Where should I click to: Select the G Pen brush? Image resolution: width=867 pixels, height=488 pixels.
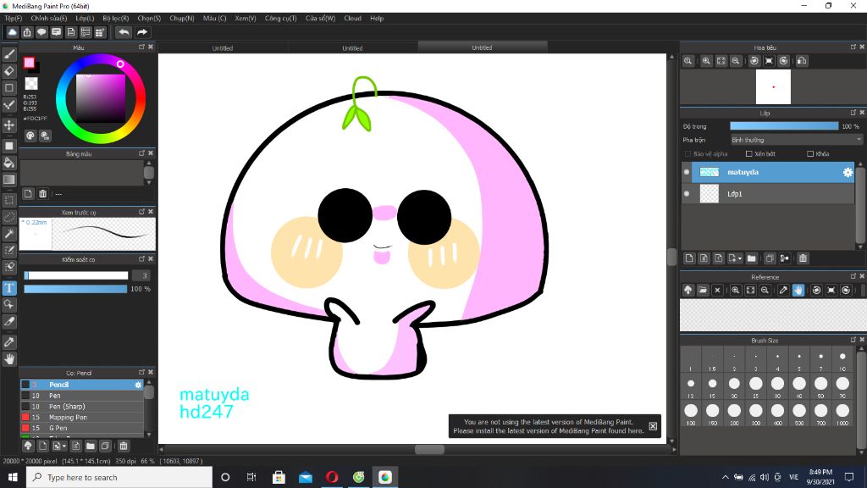[x=58, y=428]
